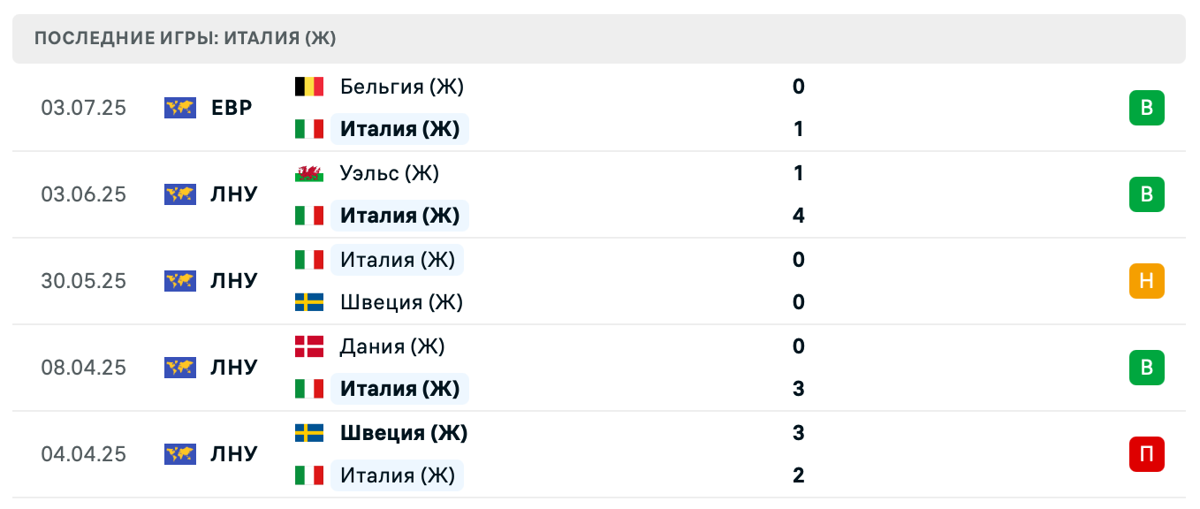
Task: Open Бельгия (Ж) team link
Action: tap(401, 87)
